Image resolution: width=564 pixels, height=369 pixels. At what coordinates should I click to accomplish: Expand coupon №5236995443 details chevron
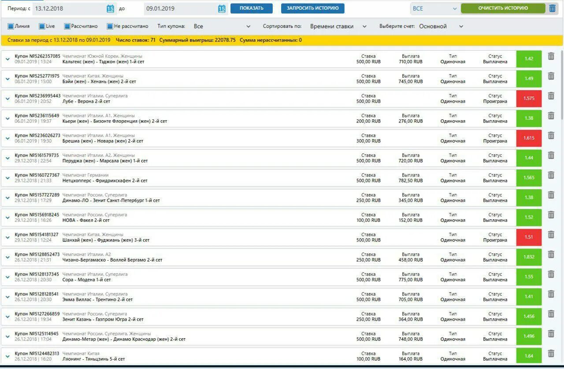pos(7,99)
